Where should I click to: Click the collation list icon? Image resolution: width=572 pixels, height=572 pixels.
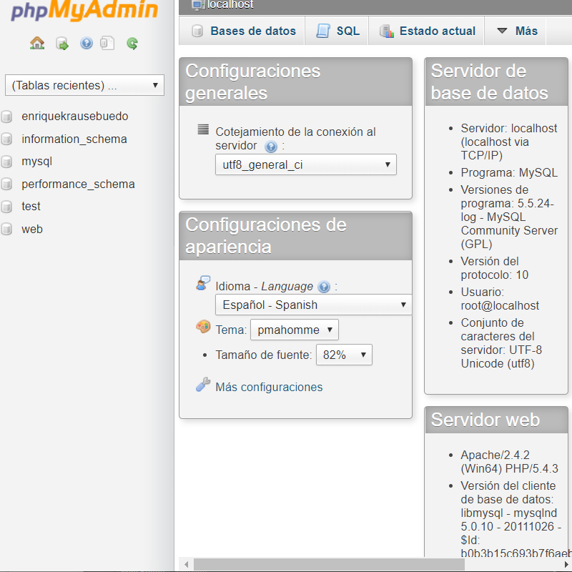(203, 129)
